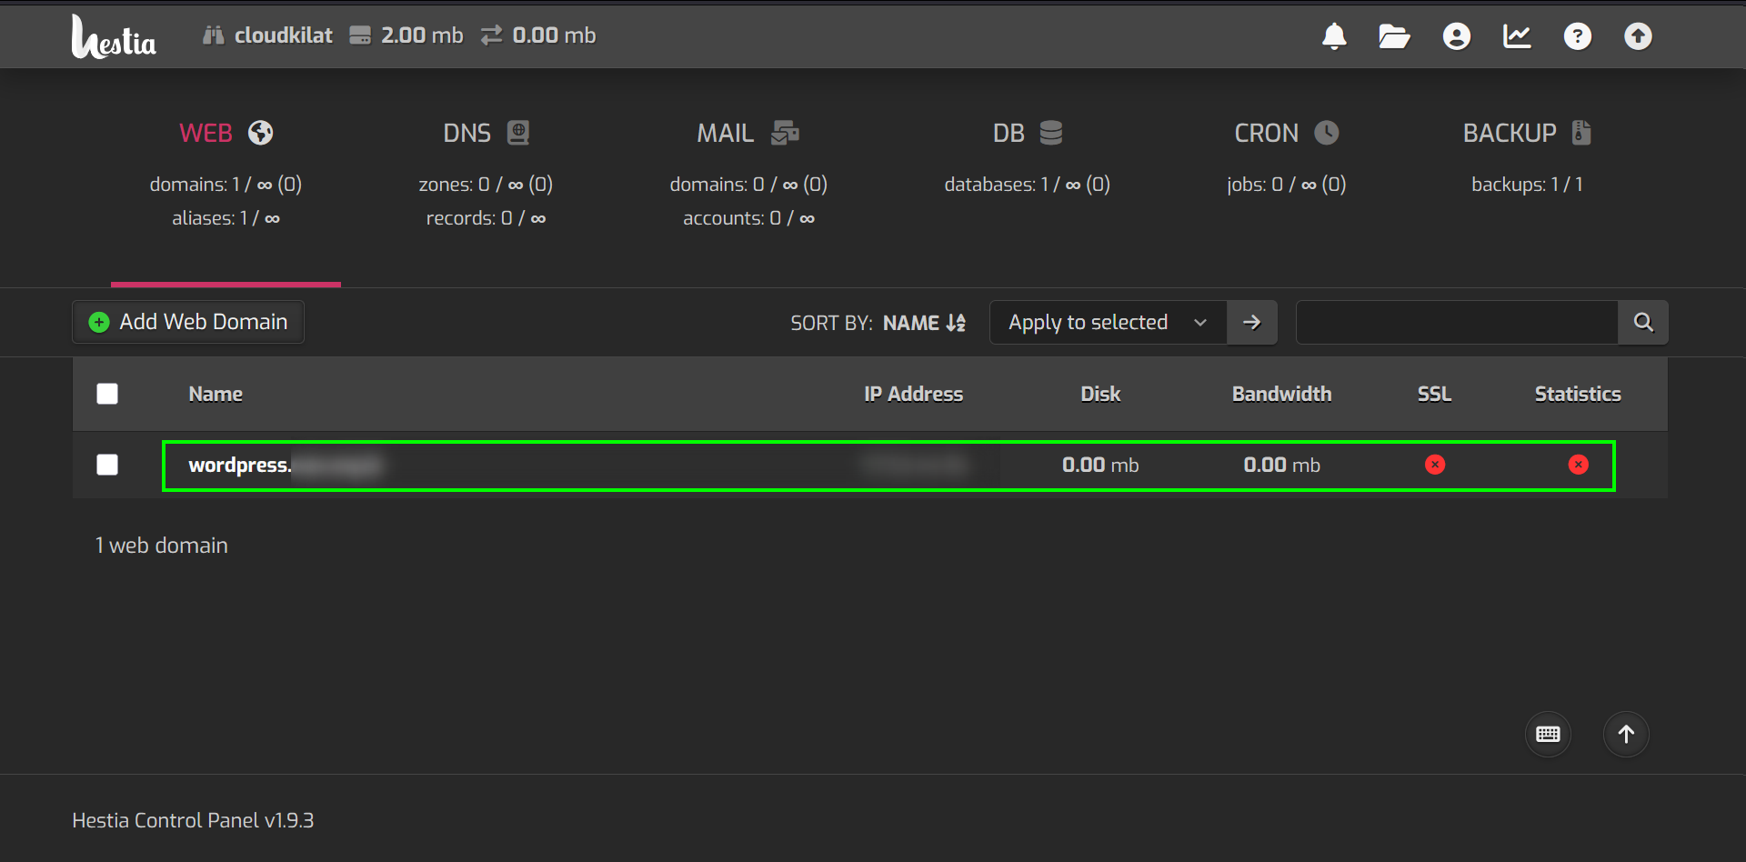Image resolution: width=1746 pixels, height=862 pixels.
Task: Click the search magnifier button
Action: pos(1642,322)
